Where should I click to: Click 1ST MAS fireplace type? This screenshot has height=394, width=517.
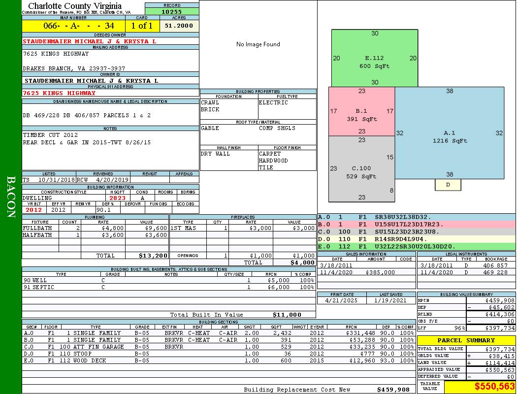(x=183, y=228)
